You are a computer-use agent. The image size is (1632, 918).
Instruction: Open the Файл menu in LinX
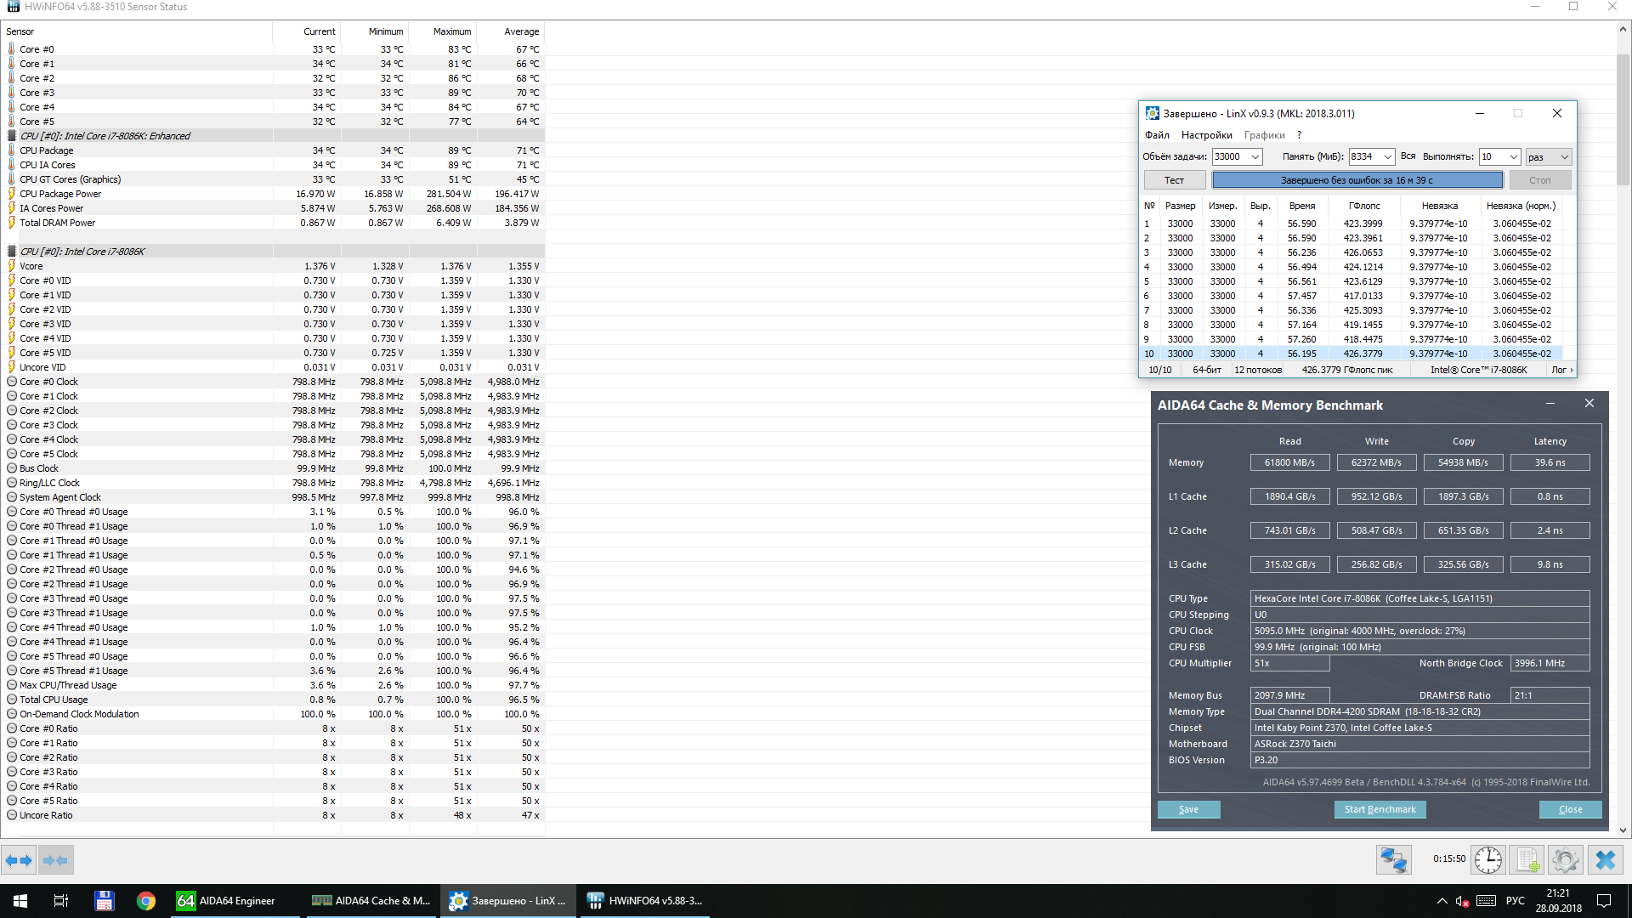point(1157,135)
